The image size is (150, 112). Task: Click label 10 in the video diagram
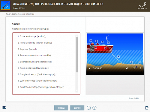click(91, 41)
